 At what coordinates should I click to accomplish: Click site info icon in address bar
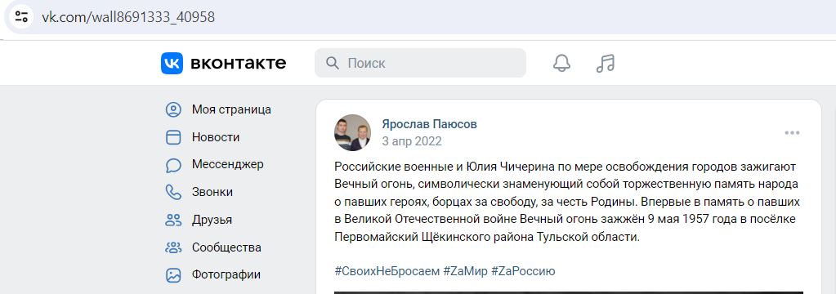tap(21, 17)
